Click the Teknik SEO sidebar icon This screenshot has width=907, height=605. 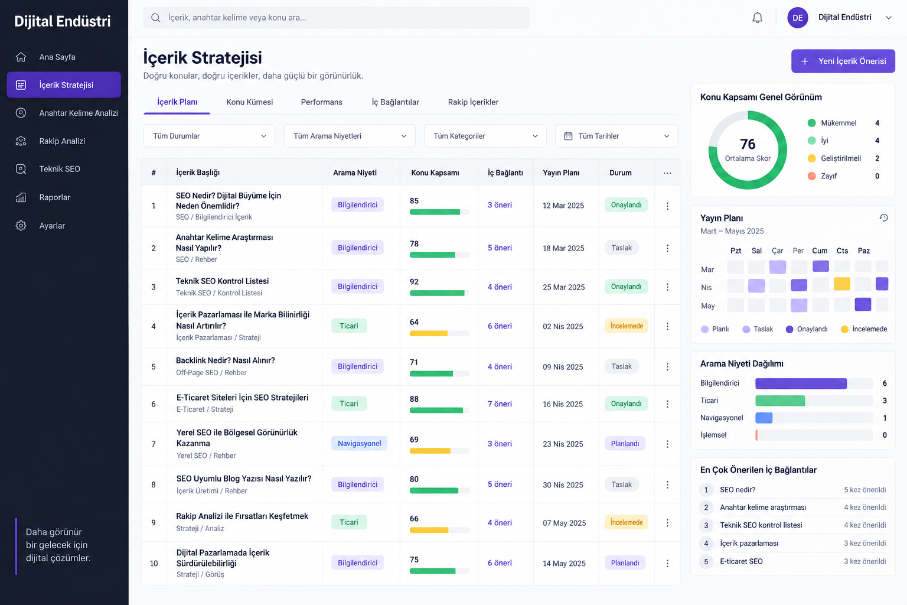(x=21, y=169)
